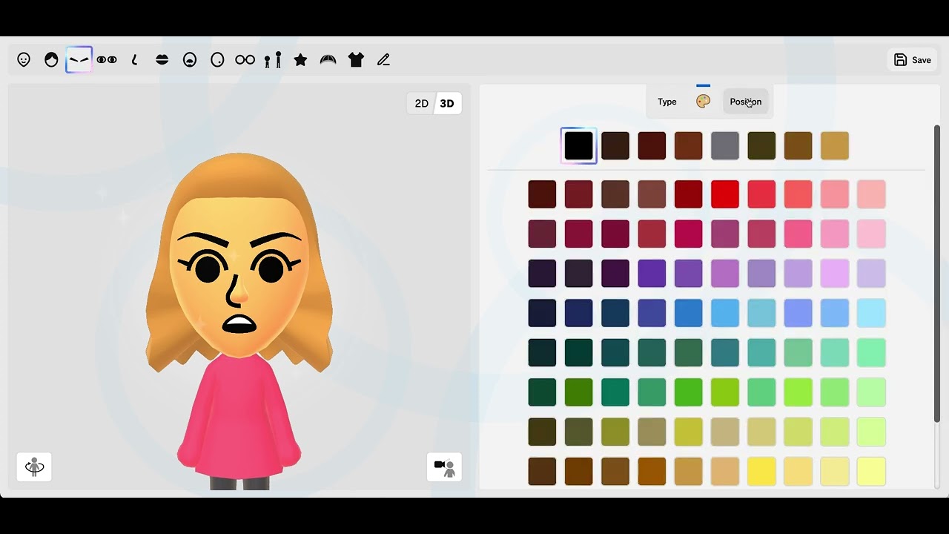Switch preview to 2D
949x534 pixels.
[422, 104]
